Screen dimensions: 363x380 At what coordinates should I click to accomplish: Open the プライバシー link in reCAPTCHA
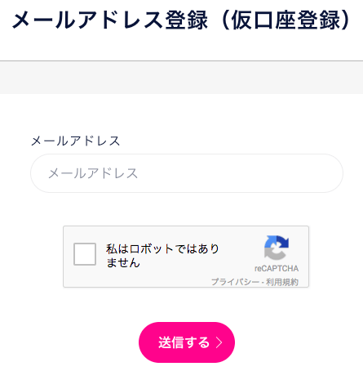coord(235,282)
